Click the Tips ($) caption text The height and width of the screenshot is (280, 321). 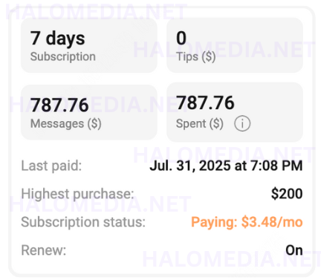click(x=195, y=56)
